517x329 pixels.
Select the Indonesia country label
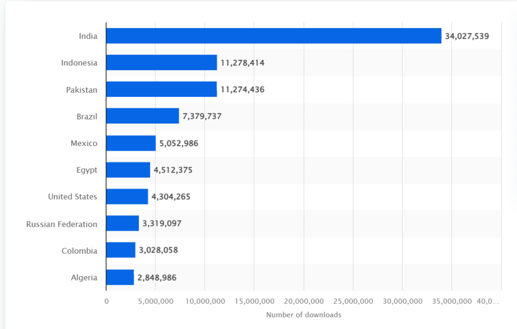click(x=79, y=63)
